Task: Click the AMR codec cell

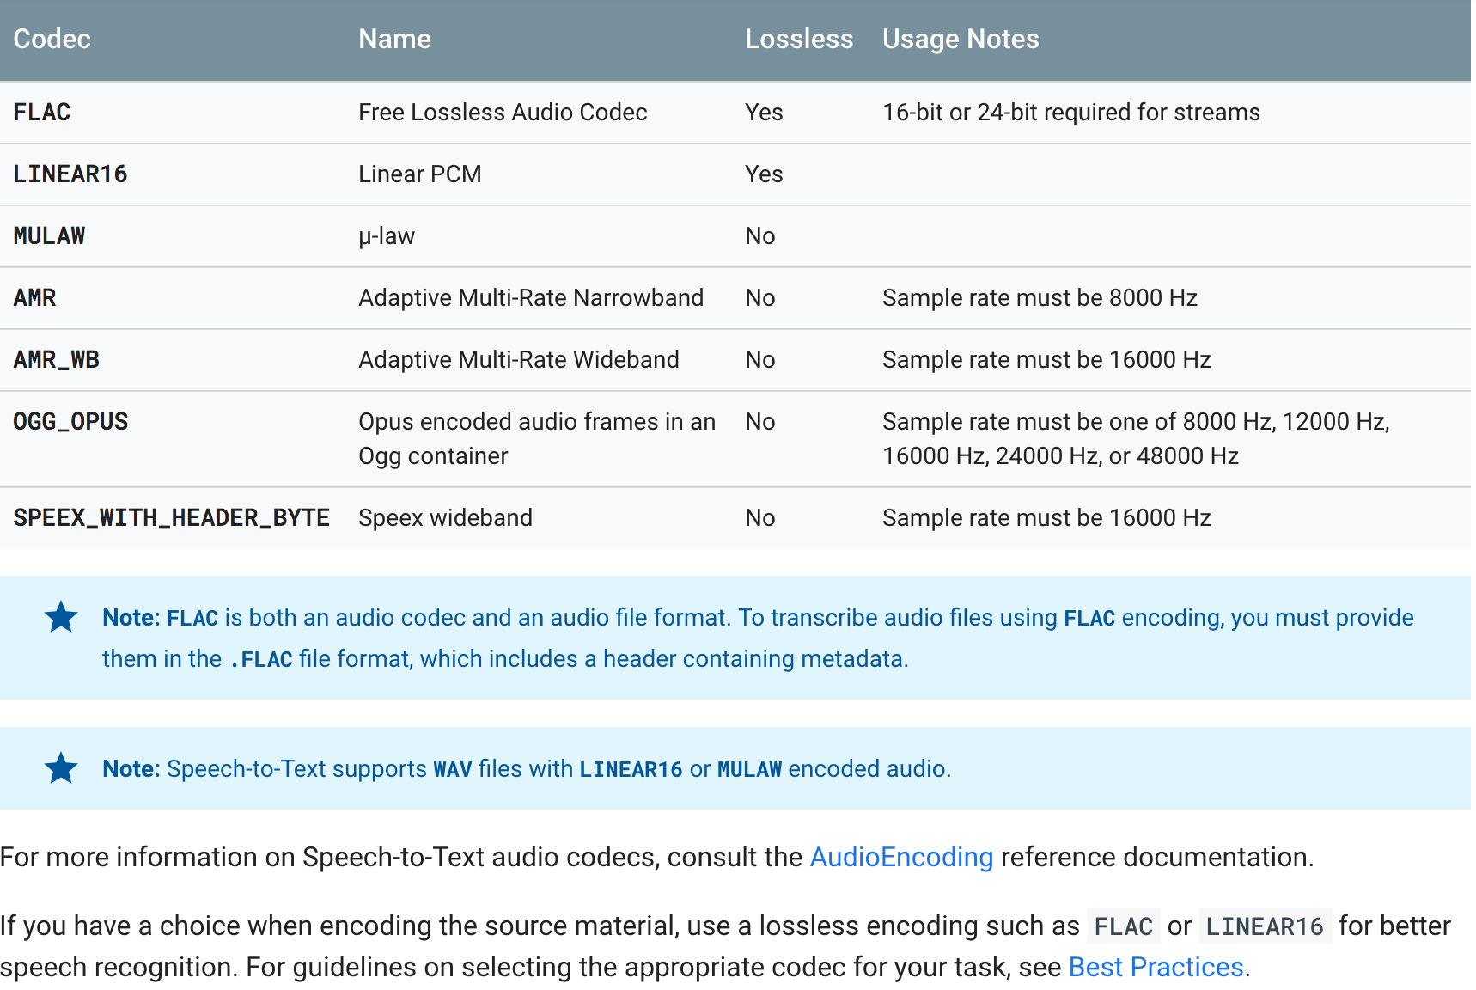Action: [x=35, y=298]
